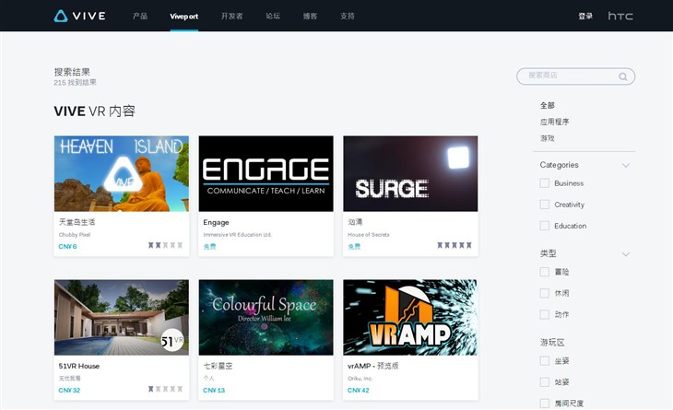Click the 汹涌 title text

point(355,222)
